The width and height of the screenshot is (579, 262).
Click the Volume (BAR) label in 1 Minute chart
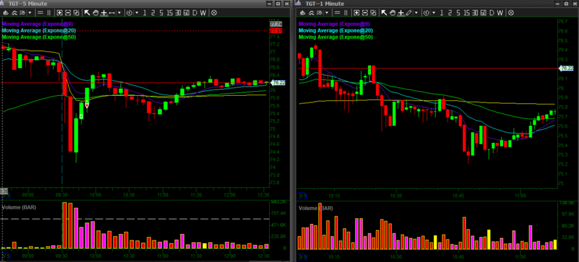[x=316, y=208]
